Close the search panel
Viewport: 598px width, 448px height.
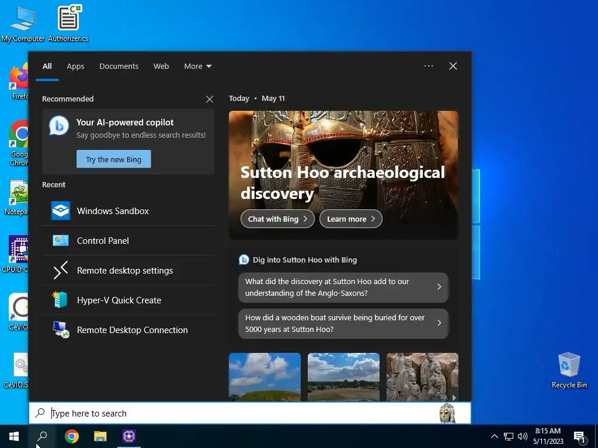453,66
